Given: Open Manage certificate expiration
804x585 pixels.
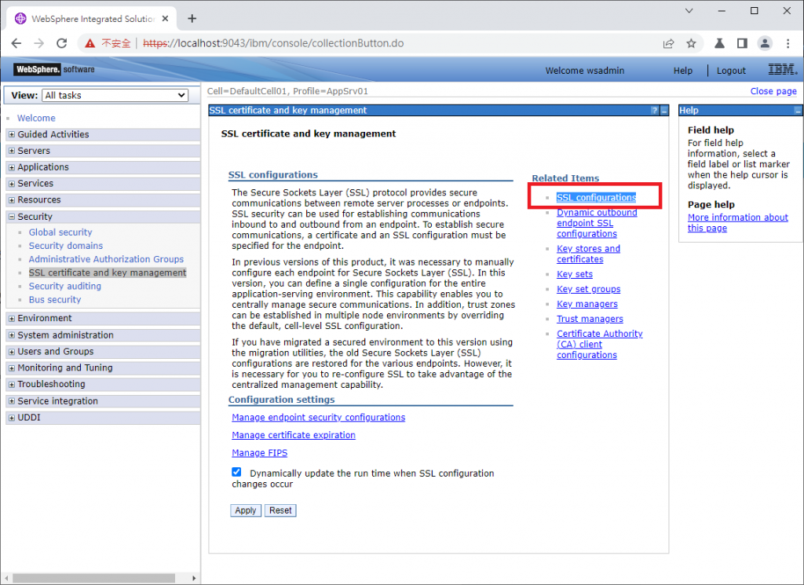Looking at the screenshot, I should pyautogui.click(x=294, y=435).
